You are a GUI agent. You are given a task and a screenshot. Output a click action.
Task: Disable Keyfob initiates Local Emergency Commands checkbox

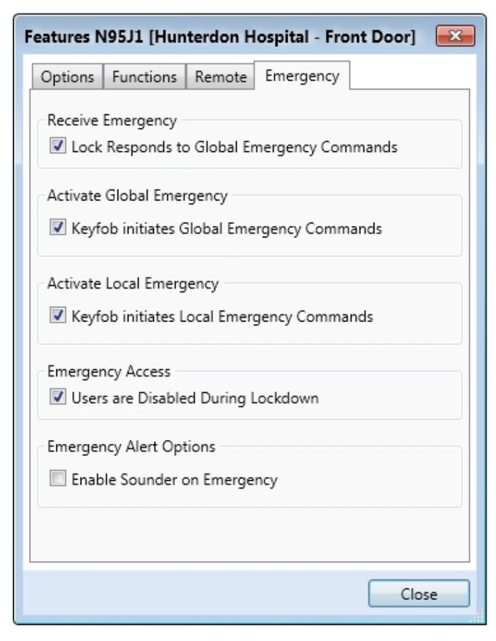click(58, 315)
